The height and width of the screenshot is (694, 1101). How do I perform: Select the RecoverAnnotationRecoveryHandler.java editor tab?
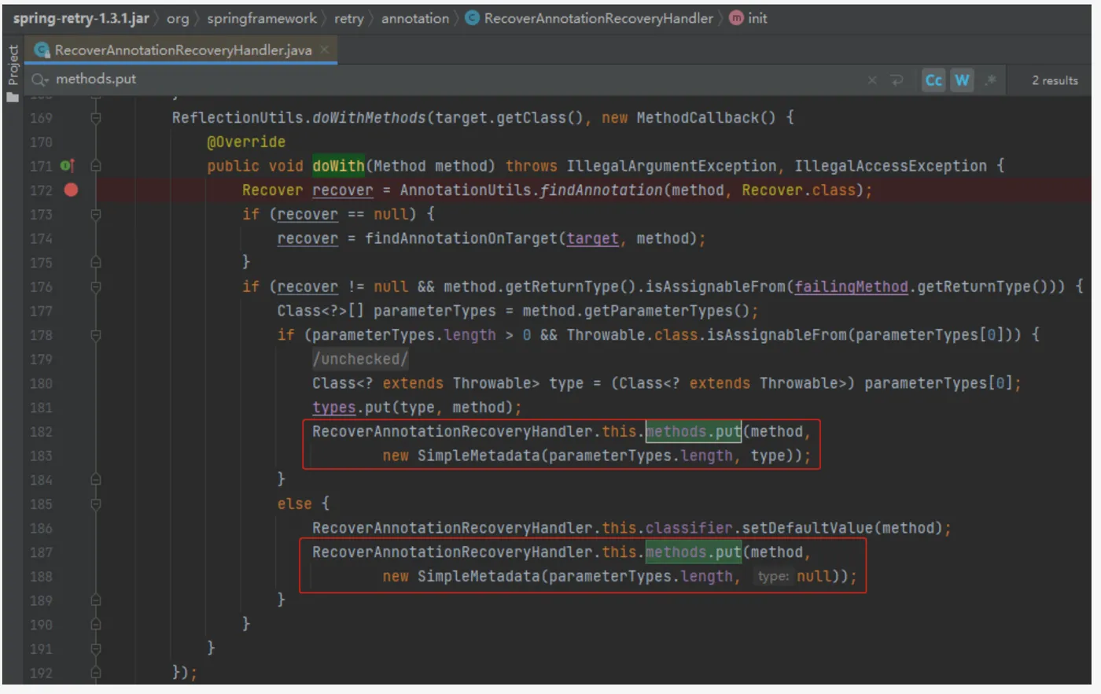(182, 50)
